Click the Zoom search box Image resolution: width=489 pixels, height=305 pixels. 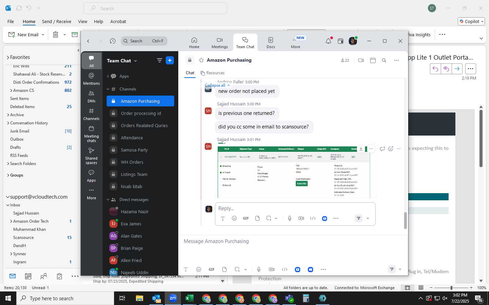point(144,41)
